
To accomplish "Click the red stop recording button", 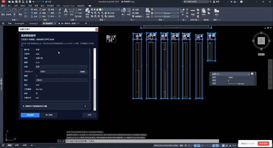I will click(x=264, y=143).
